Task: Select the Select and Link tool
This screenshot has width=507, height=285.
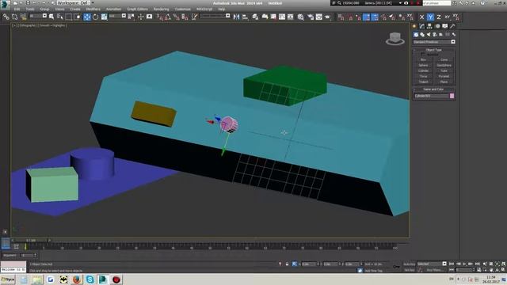Action: point(6,17)
